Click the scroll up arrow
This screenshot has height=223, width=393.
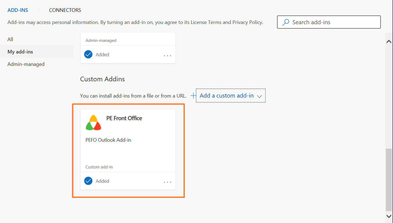point(389,42)
